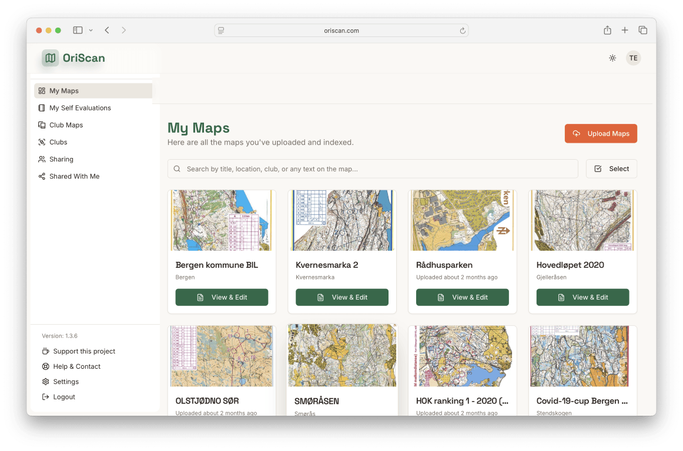Click Logout

point(59,397)
